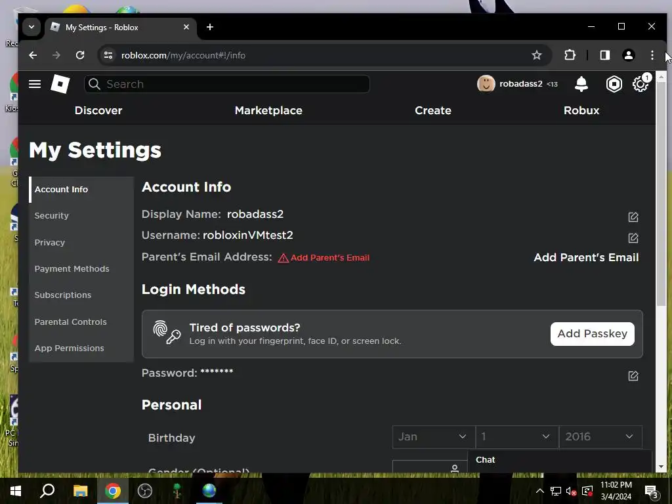Open Windows taskbar search
Viewport: 672px width, 504px height.
pos(47,491)
